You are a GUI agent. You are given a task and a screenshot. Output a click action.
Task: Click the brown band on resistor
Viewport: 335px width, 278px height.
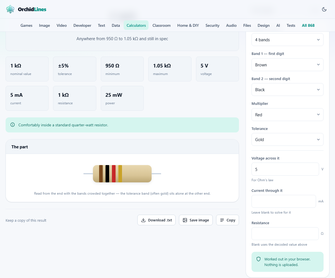[101, 174]
